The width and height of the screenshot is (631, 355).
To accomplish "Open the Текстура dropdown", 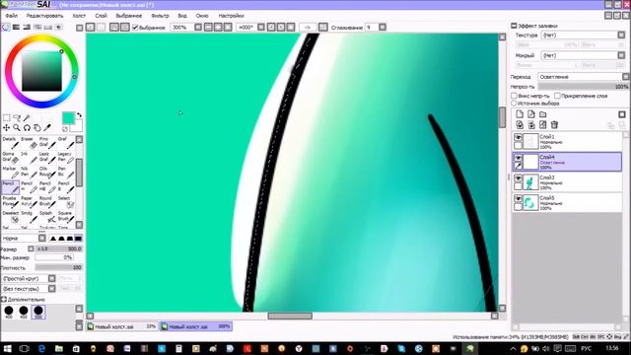I will (583, 35).
